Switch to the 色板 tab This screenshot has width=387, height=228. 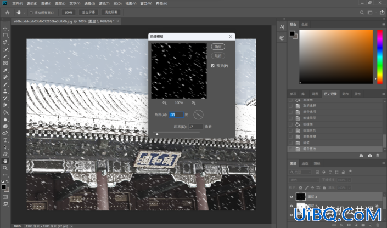(304, 25)
